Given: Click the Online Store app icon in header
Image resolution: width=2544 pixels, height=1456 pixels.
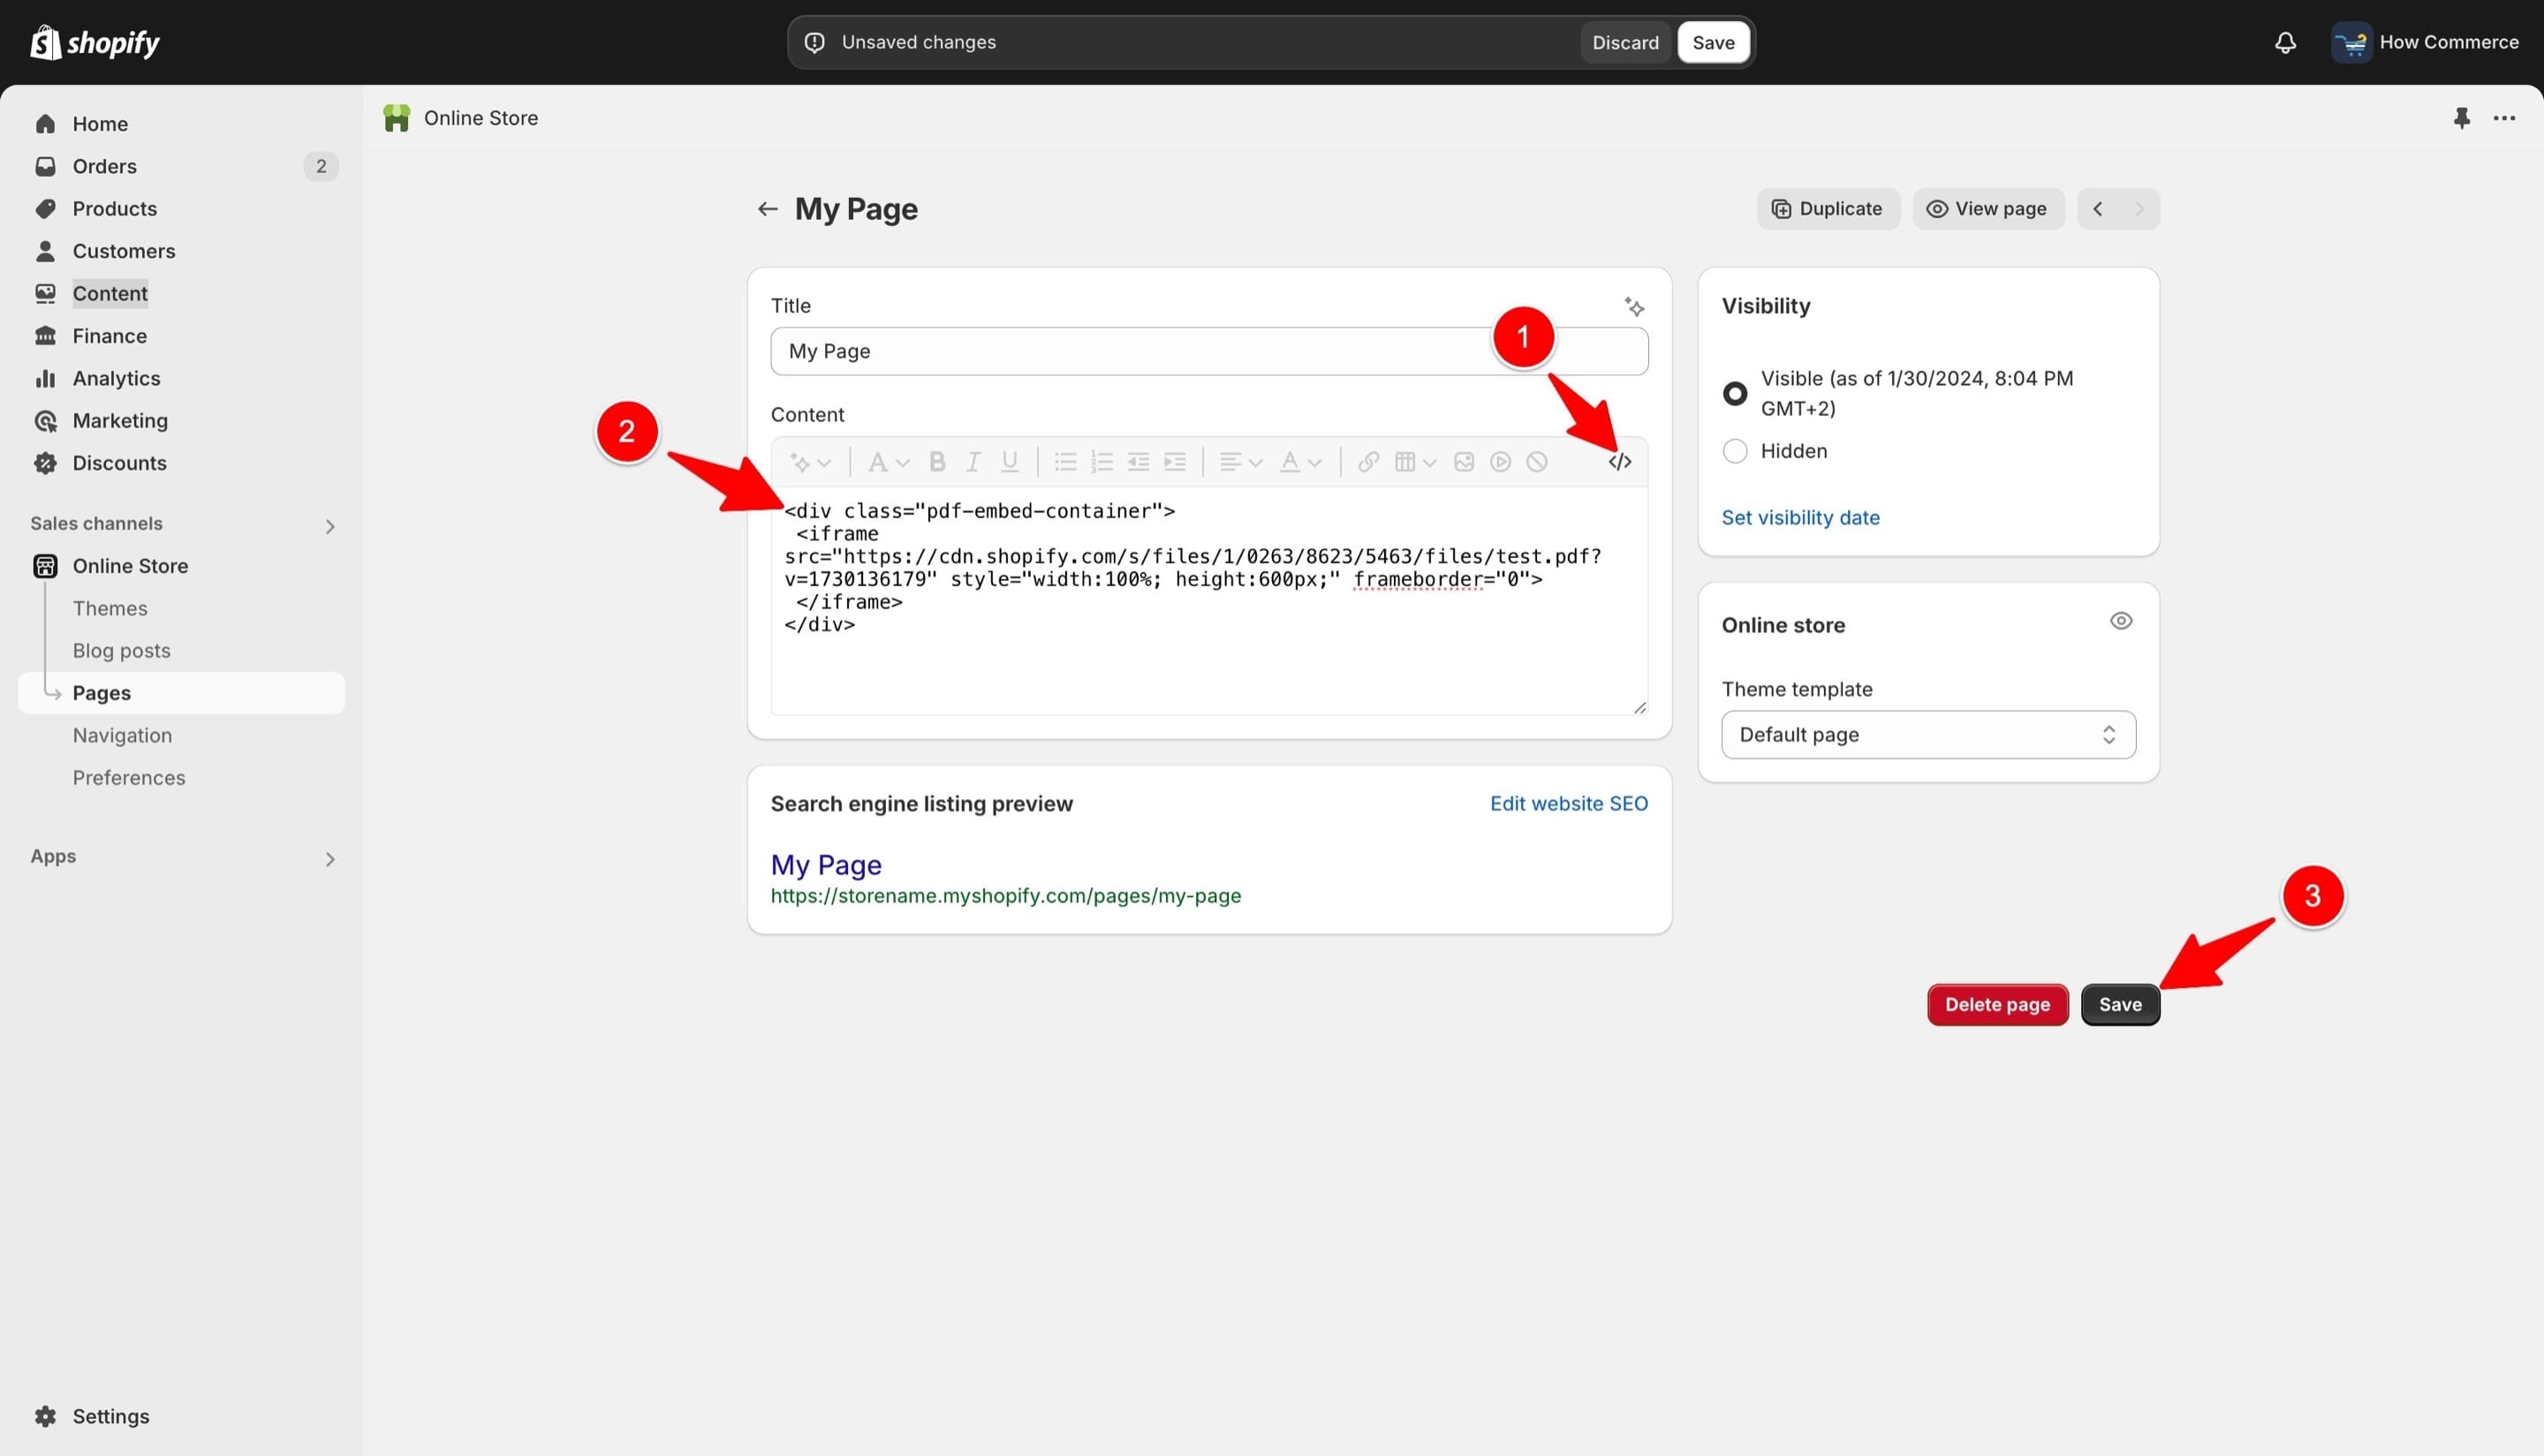Looking at the screenshot, I should 397,118.
